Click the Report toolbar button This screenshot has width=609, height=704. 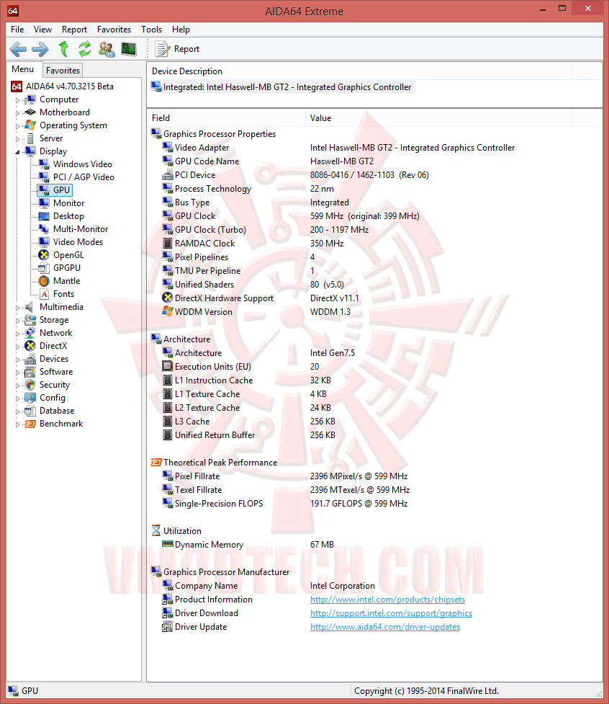(x=177, y=49)
